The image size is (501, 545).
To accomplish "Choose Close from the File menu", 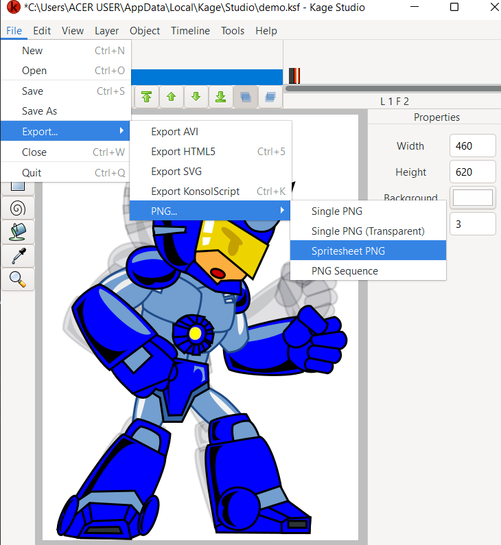I will point(66,152).
